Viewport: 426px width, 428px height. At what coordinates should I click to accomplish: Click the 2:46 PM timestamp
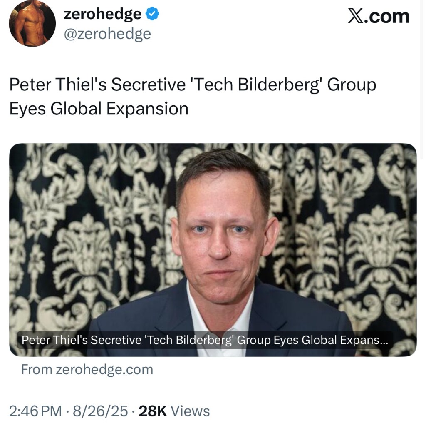coord(34,411)
